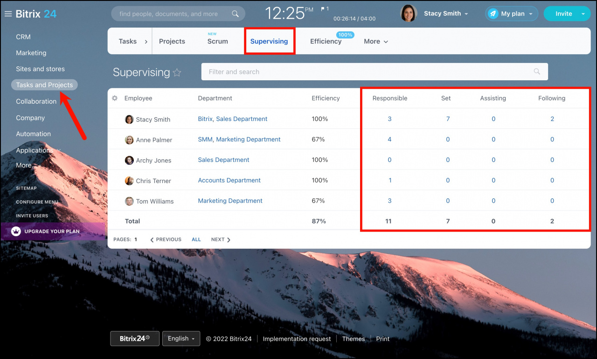This screenshot has width=597, height=359.
Task: Open Tom Williams's Marketing Department link
Action: tap(230, 201)
